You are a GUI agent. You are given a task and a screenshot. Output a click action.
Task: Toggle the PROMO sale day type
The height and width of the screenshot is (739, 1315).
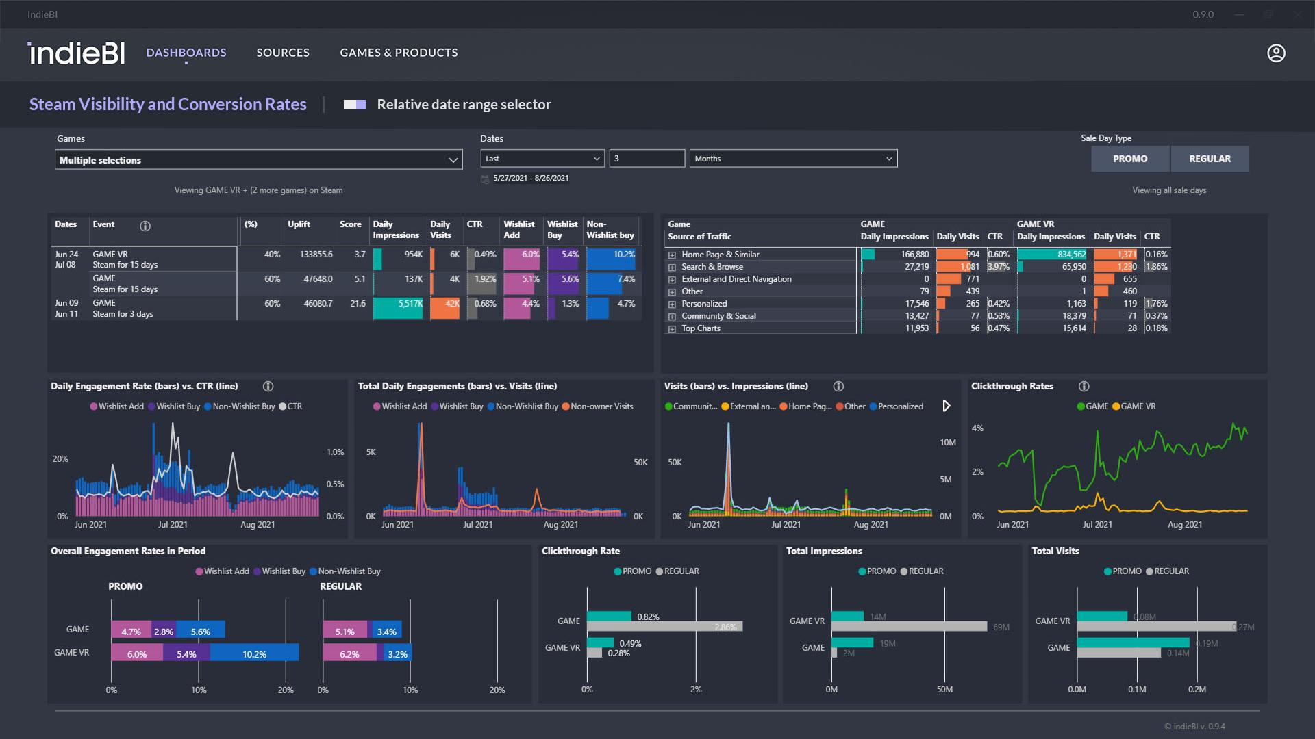(1130, 159)
